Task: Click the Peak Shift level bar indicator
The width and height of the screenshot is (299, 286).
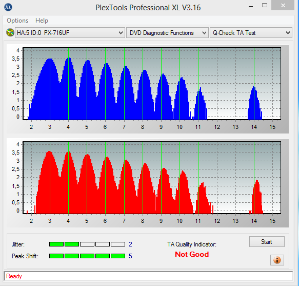Action: click(87, 256)
